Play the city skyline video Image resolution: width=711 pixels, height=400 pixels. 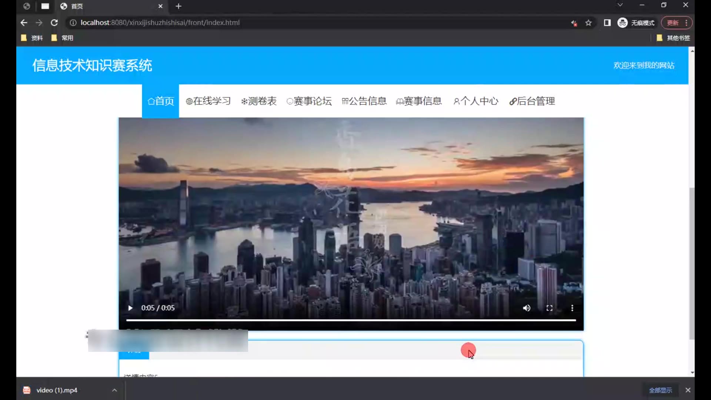pyautogui.click(x=130, y=308)
